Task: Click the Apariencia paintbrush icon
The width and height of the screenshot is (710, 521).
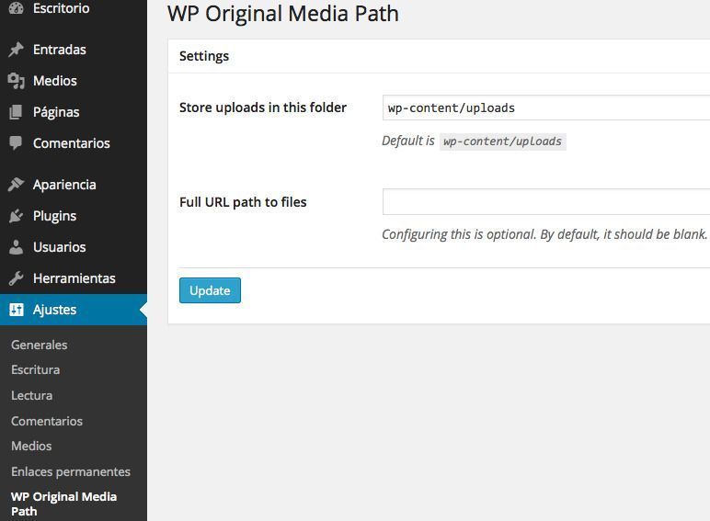Action: tap(16, 185)
